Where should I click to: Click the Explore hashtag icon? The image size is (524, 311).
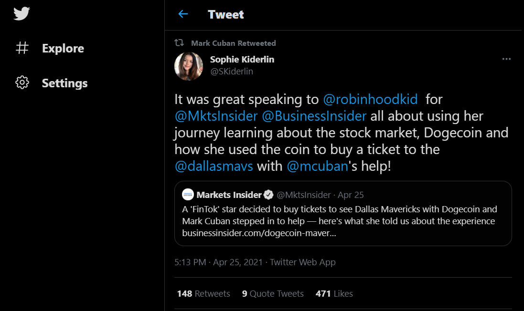(22, 48)
